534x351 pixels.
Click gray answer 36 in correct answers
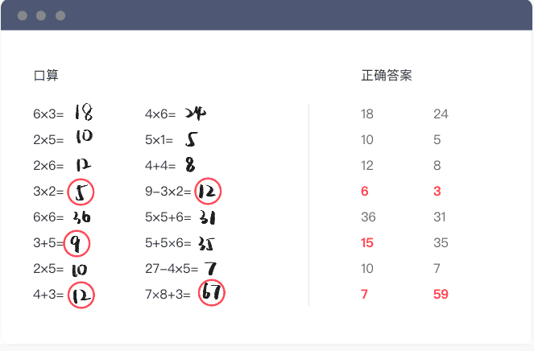[x=367, y=217]
